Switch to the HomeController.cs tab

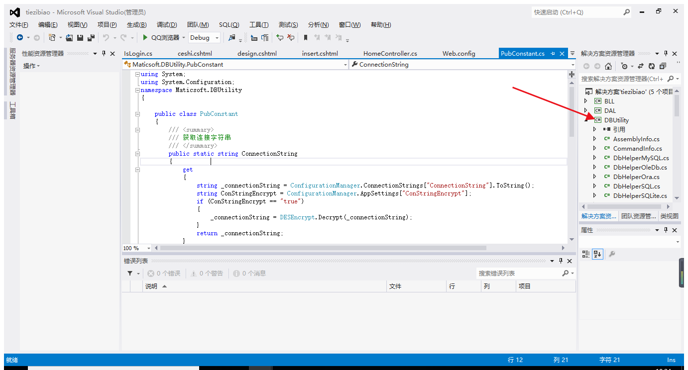[x=390, y=53]
